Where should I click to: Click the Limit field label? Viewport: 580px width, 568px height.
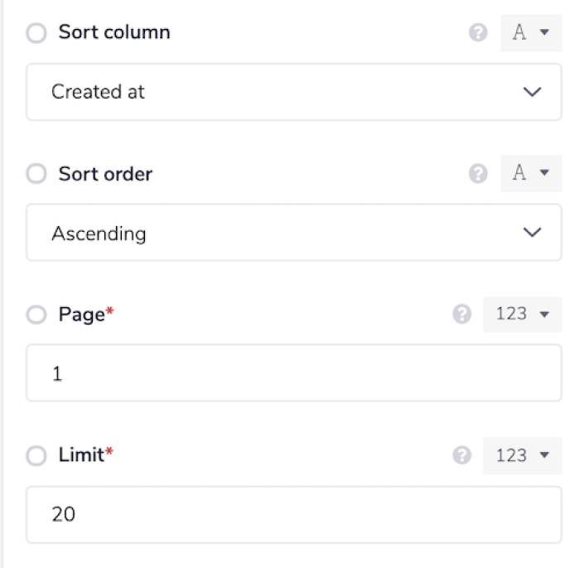click(81, 455)
